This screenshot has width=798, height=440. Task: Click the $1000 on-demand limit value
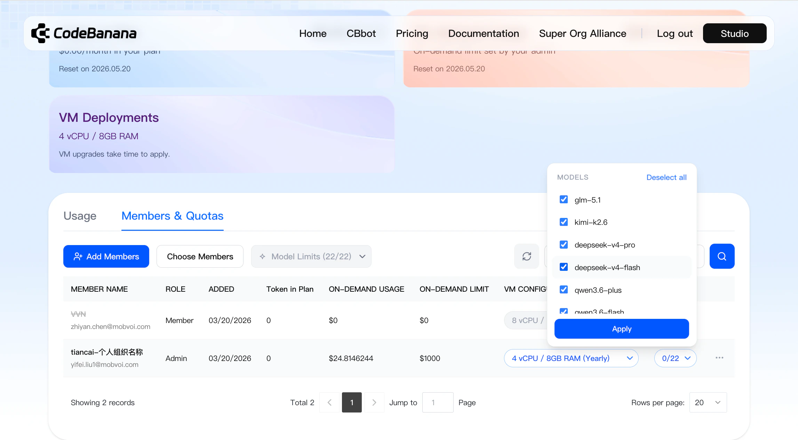click(x=430, y=358)
